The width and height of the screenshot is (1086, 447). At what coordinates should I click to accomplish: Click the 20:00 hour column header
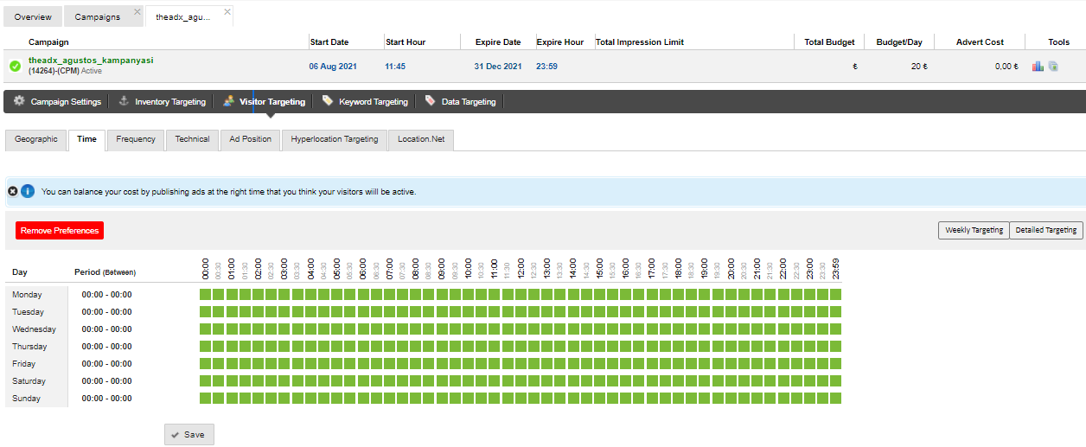731,268
